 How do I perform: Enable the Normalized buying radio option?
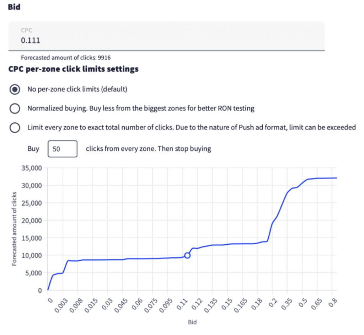tap(15, 108)
